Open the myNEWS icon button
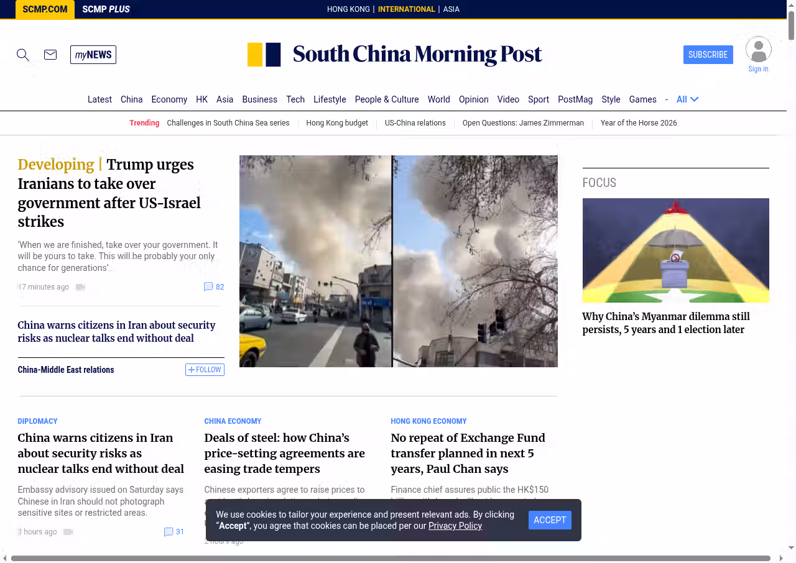The width and height of the screenshot is (796, 563). point(93,55)
